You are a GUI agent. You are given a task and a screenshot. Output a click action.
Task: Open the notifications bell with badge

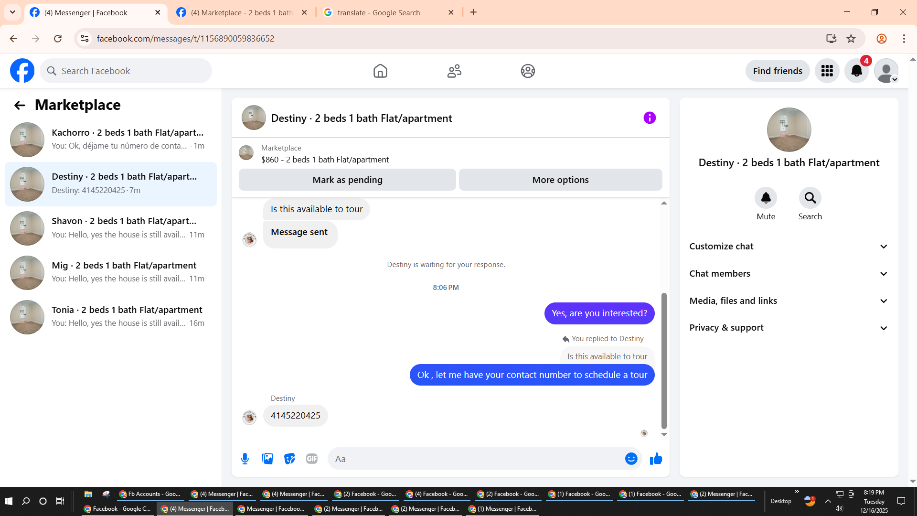tap(857, 71)
